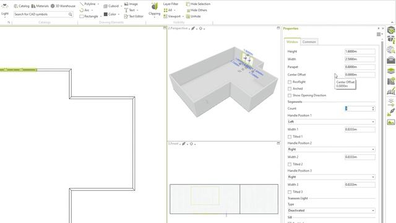
Task: Check the Tilted 1 option
Action: [x=290, y=136]
